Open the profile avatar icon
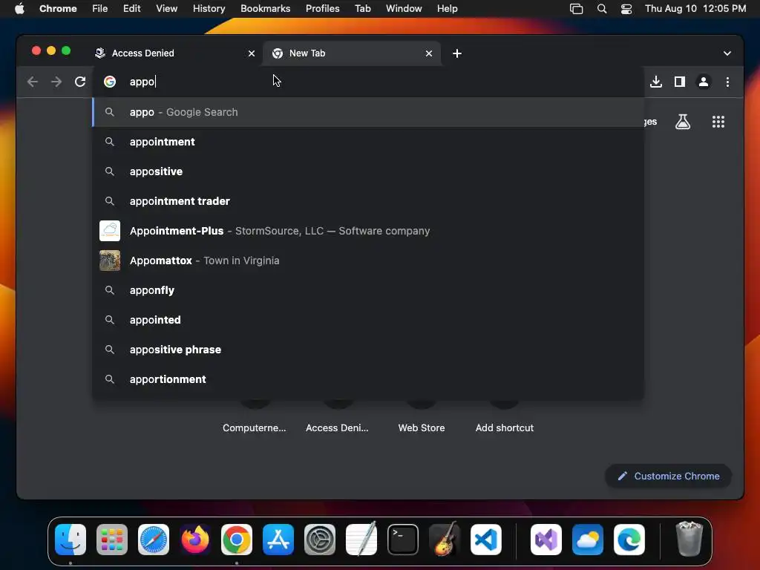The image size is (760, 570). (x=704, y=82)
